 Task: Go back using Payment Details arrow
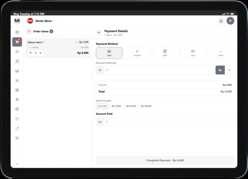[99, 33]
